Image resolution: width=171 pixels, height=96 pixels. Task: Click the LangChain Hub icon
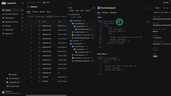[7, 82]
